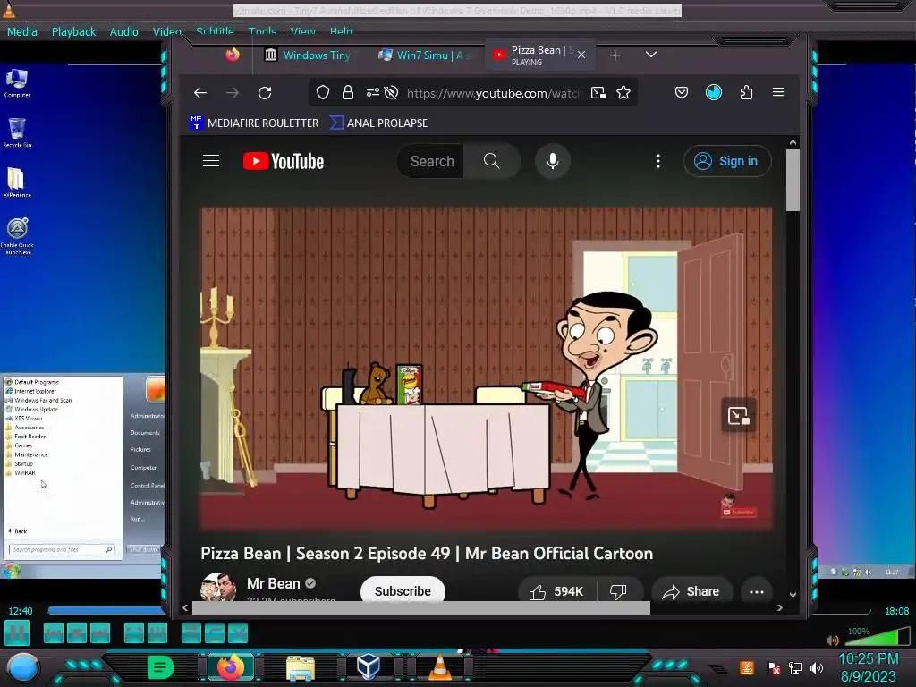Open the Extensions puzzle-piece menu

(746, 92)
